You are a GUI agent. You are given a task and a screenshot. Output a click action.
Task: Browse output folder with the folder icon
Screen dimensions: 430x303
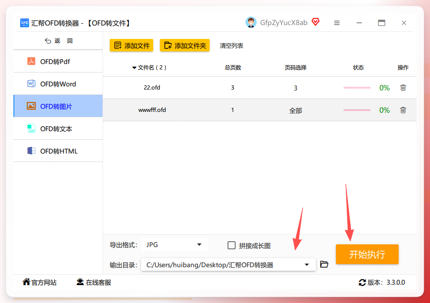tap(324, 265)
